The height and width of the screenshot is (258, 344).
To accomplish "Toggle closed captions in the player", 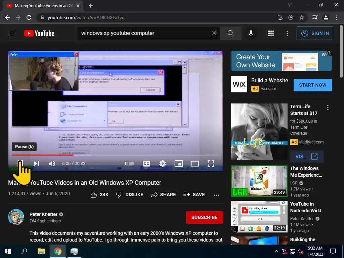I will [x=146, y=164].
